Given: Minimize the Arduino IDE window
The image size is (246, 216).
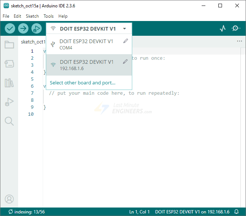Looking at the screenshot, I should pos(204,6).
